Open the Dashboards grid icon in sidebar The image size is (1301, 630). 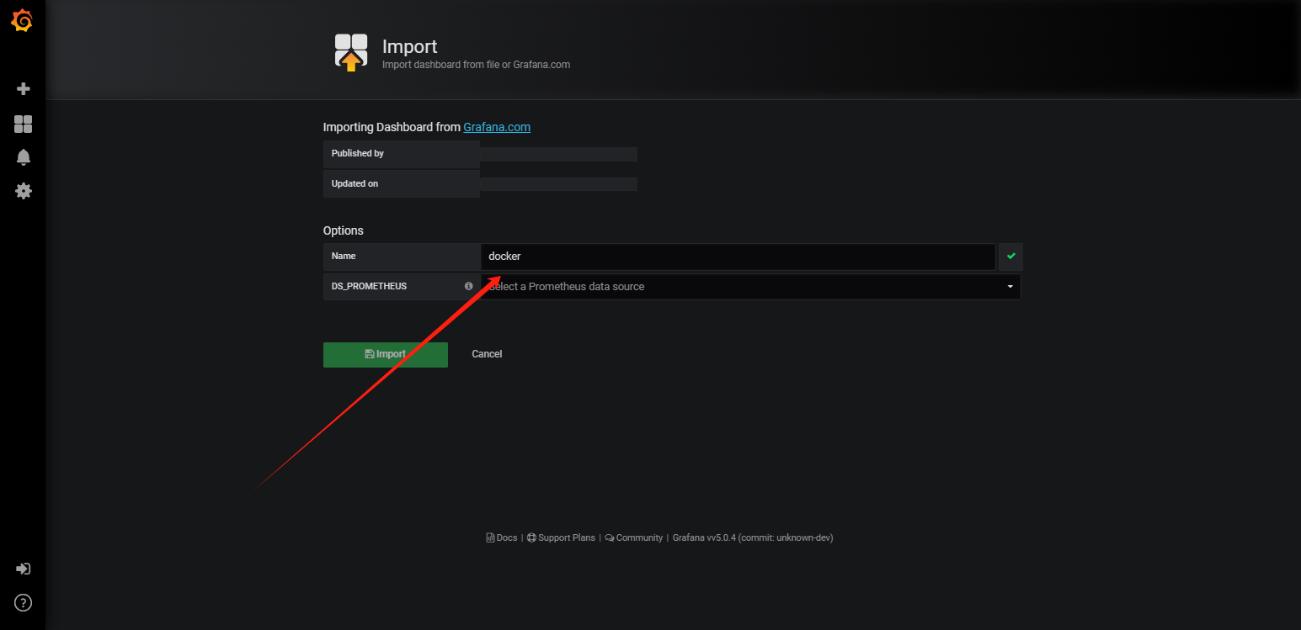[24, 124]
